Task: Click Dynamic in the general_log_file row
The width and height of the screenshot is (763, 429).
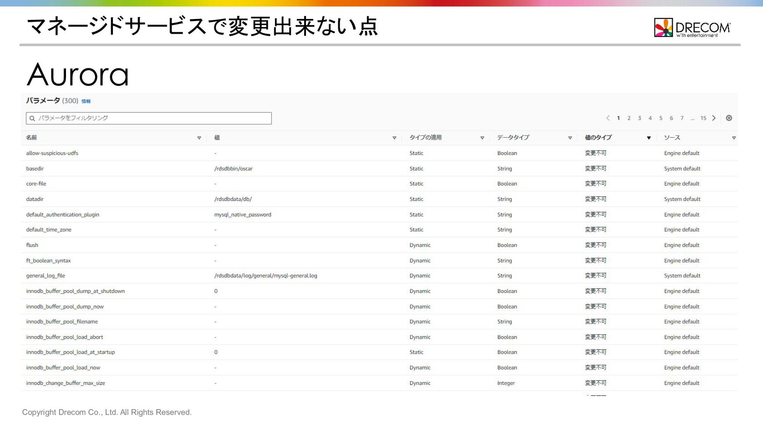Action: pyautogui.click(x=420, y=276)
